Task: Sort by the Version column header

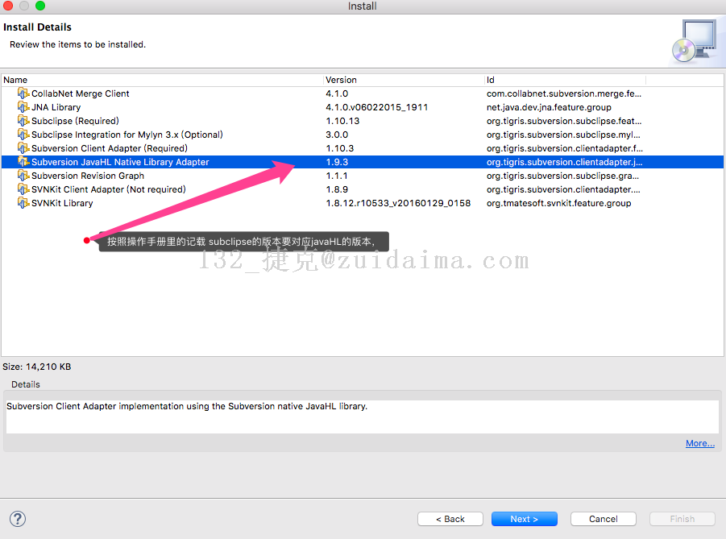Action: tap(404, 80)
